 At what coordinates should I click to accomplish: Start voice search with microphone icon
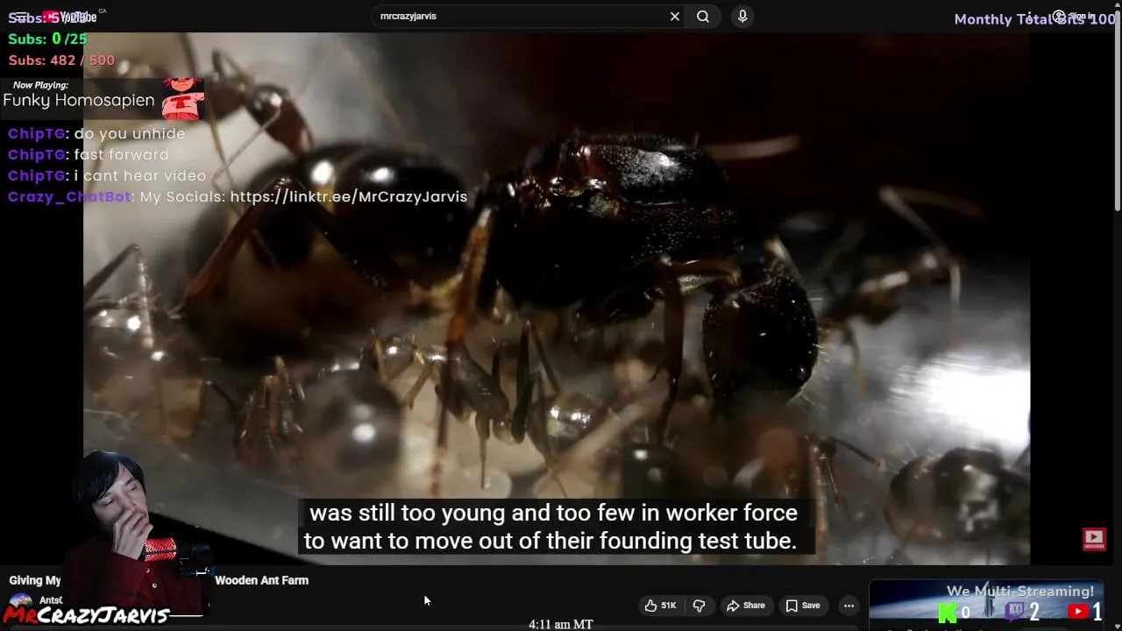click(x=742, y=16)
